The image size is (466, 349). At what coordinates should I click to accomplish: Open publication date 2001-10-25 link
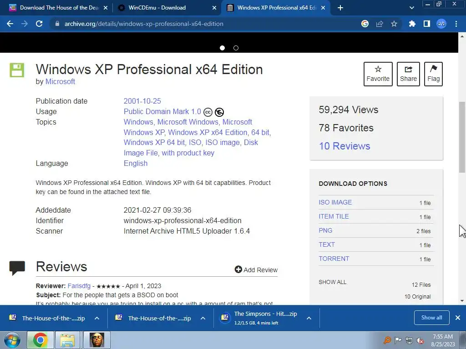[x=142, y=101]
